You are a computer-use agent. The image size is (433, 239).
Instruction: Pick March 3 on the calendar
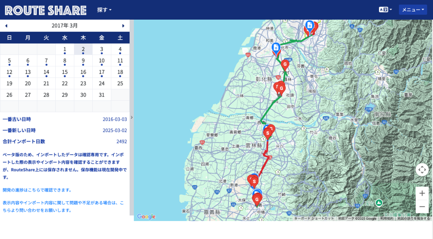click(102, 49)
